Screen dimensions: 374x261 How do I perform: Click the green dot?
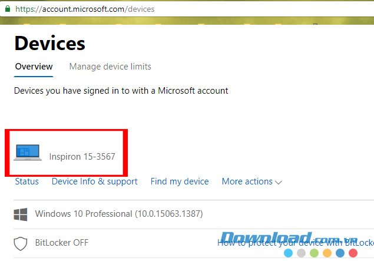[x=315, y=253]
